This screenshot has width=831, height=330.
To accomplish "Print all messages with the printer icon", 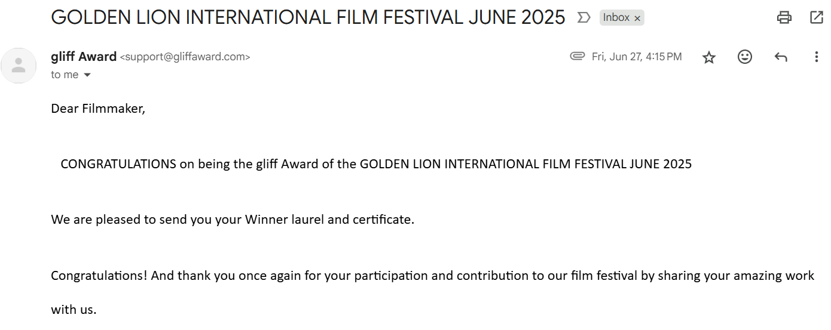I will tap(784, 17).
